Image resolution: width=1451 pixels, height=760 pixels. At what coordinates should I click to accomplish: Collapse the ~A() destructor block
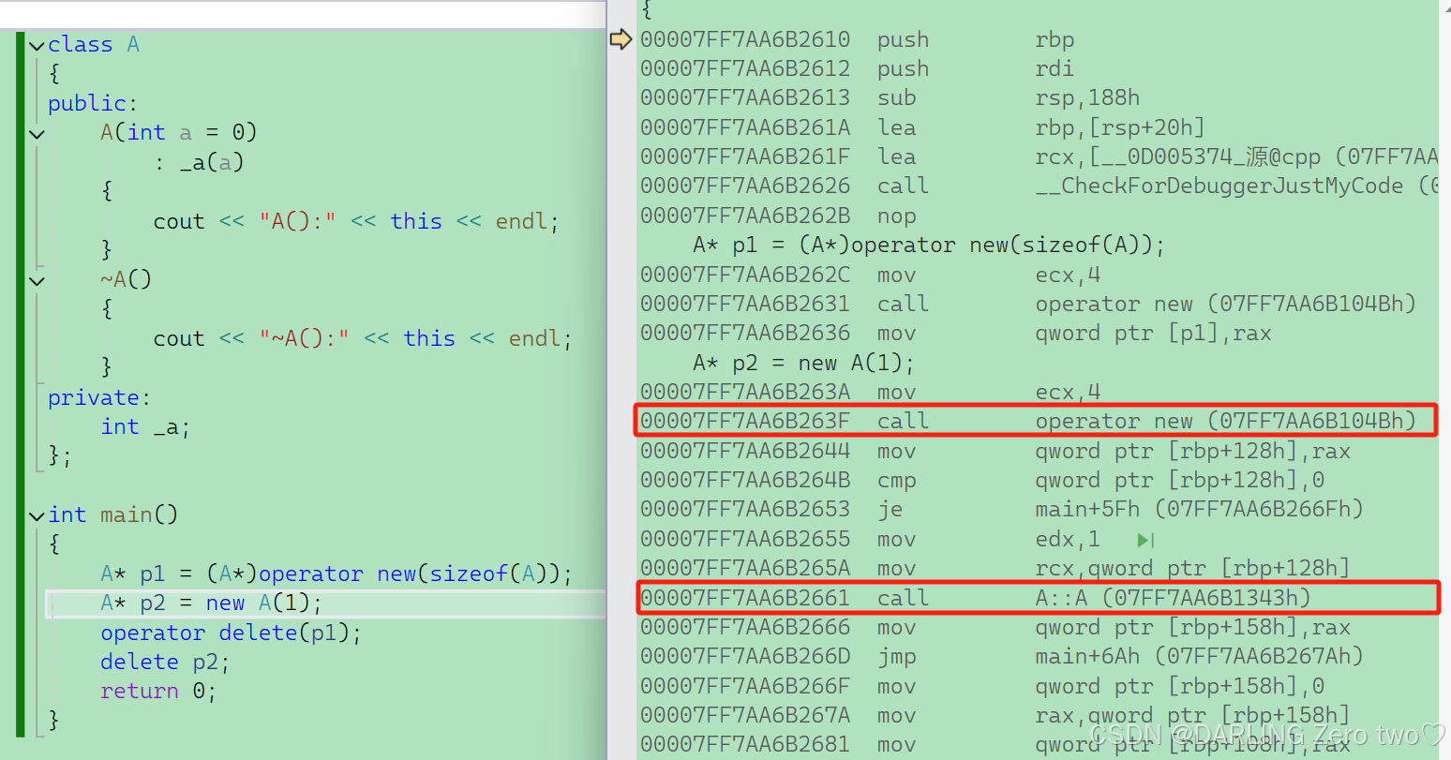[37, 280]
